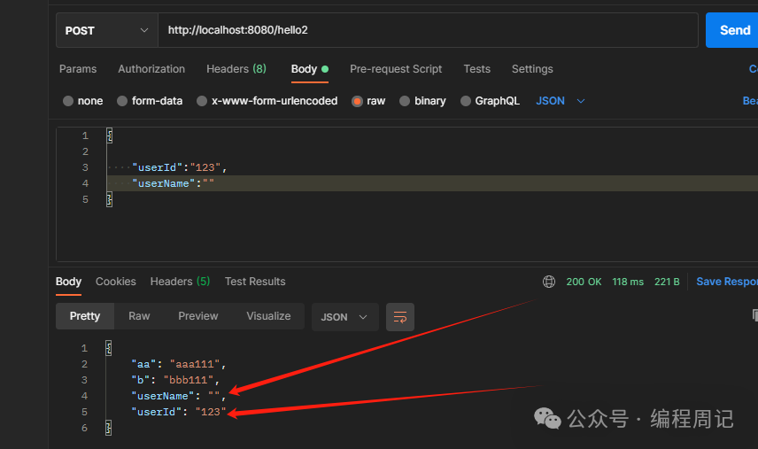
Task: Select the raw body radio button
Action: tap(357, 101)
